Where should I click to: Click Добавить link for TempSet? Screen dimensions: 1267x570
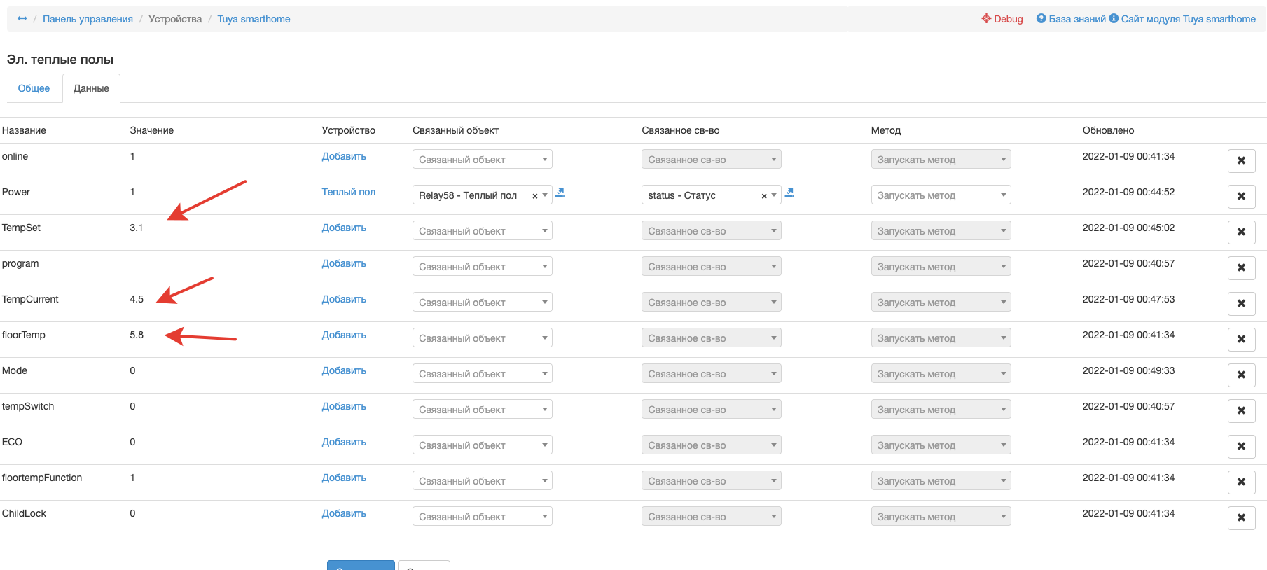click(344, 228)
